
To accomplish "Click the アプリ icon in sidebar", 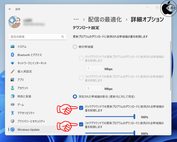I will pyautogui.click(x=12, y=80).
